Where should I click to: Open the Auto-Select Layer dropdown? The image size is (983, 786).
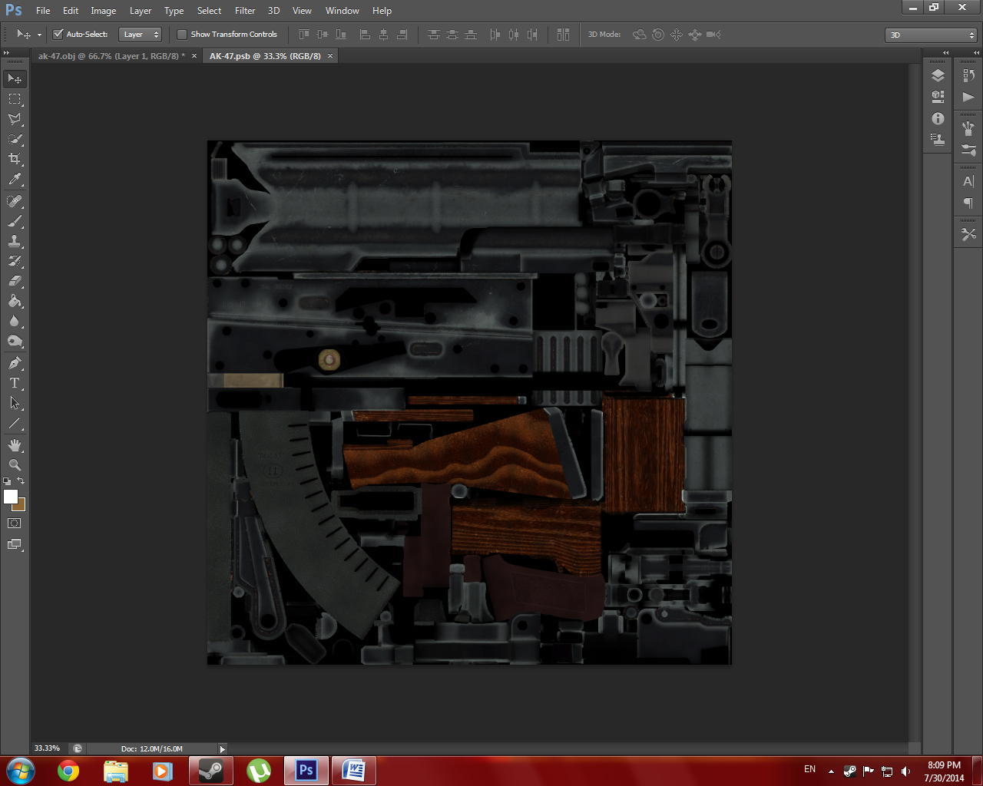click(141, 35)
